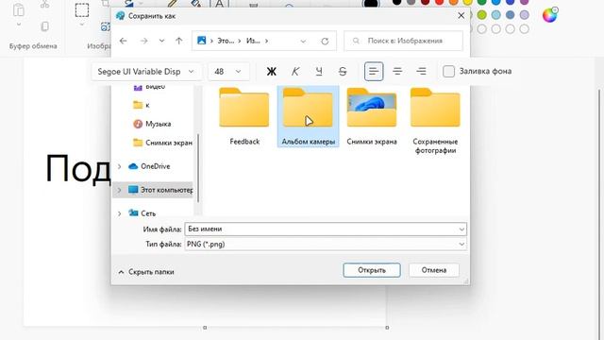The image size is (604, 340).
Task: Open the Edit colors wheel in Paint
Action: click(x=549, y=15)
